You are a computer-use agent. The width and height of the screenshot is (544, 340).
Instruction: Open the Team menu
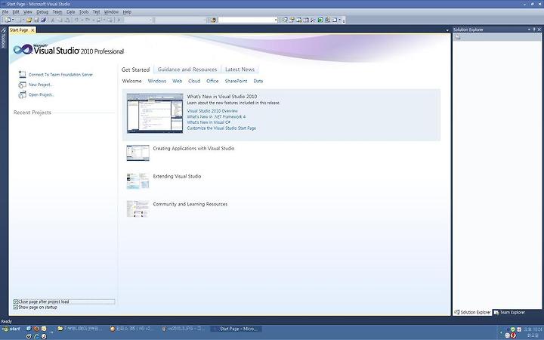point(57,12)
